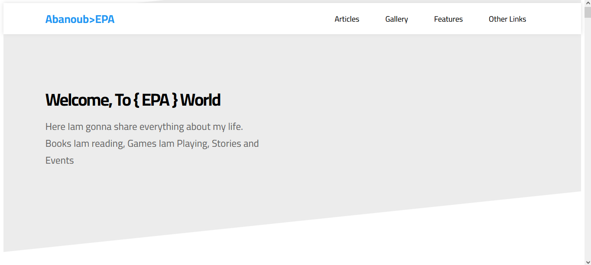Click the scrollbar down arrow
Screen dimensions: 591x265
pos(587,262)
